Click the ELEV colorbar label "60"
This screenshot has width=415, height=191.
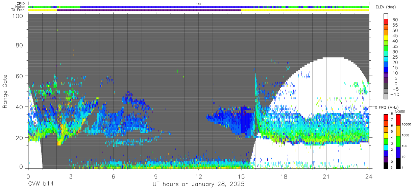[x=395, y=20]
